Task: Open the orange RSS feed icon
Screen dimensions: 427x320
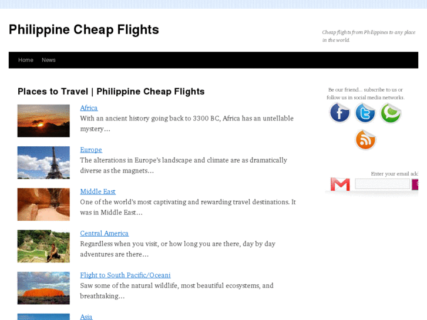Action: pos(365,139)
